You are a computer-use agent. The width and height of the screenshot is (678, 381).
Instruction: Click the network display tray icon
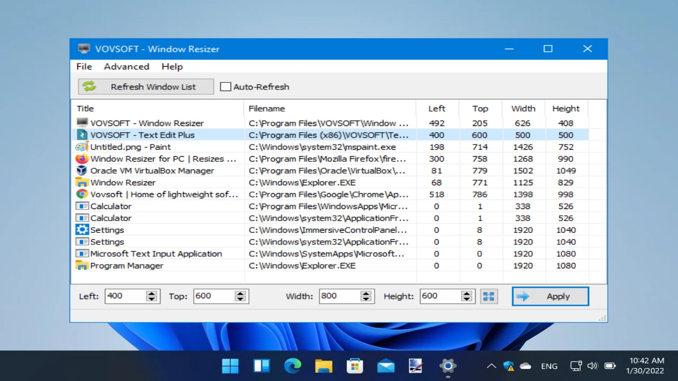pyautogui.click(x=576, y=366)
